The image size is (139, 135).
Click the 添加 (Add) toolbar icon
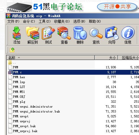(x=16, y=35)
